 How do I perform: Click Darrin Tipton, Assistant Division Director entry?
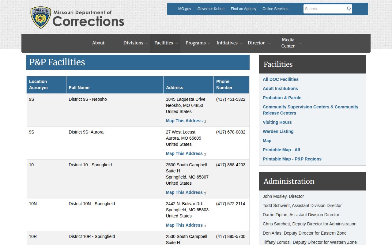point(301,215)
